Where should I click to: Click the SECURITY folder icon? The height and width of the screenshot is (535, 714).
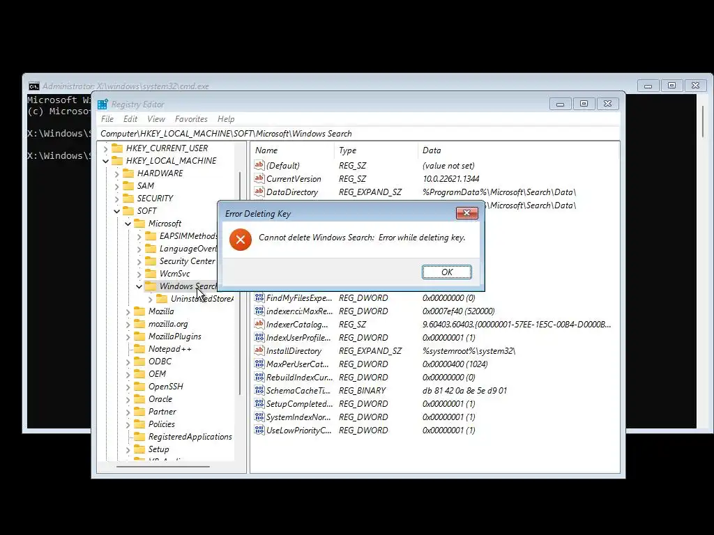[128, 198]
